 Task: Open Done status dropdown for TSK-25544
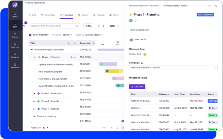pyautogui.click(x=213, y=115)
